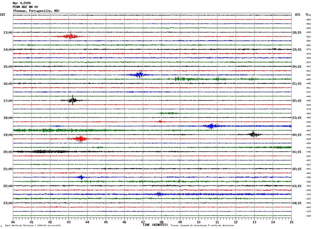The image size is (312, 229).
Task: Click the DC offset value "-426"
Action: (x=308, y=101)
